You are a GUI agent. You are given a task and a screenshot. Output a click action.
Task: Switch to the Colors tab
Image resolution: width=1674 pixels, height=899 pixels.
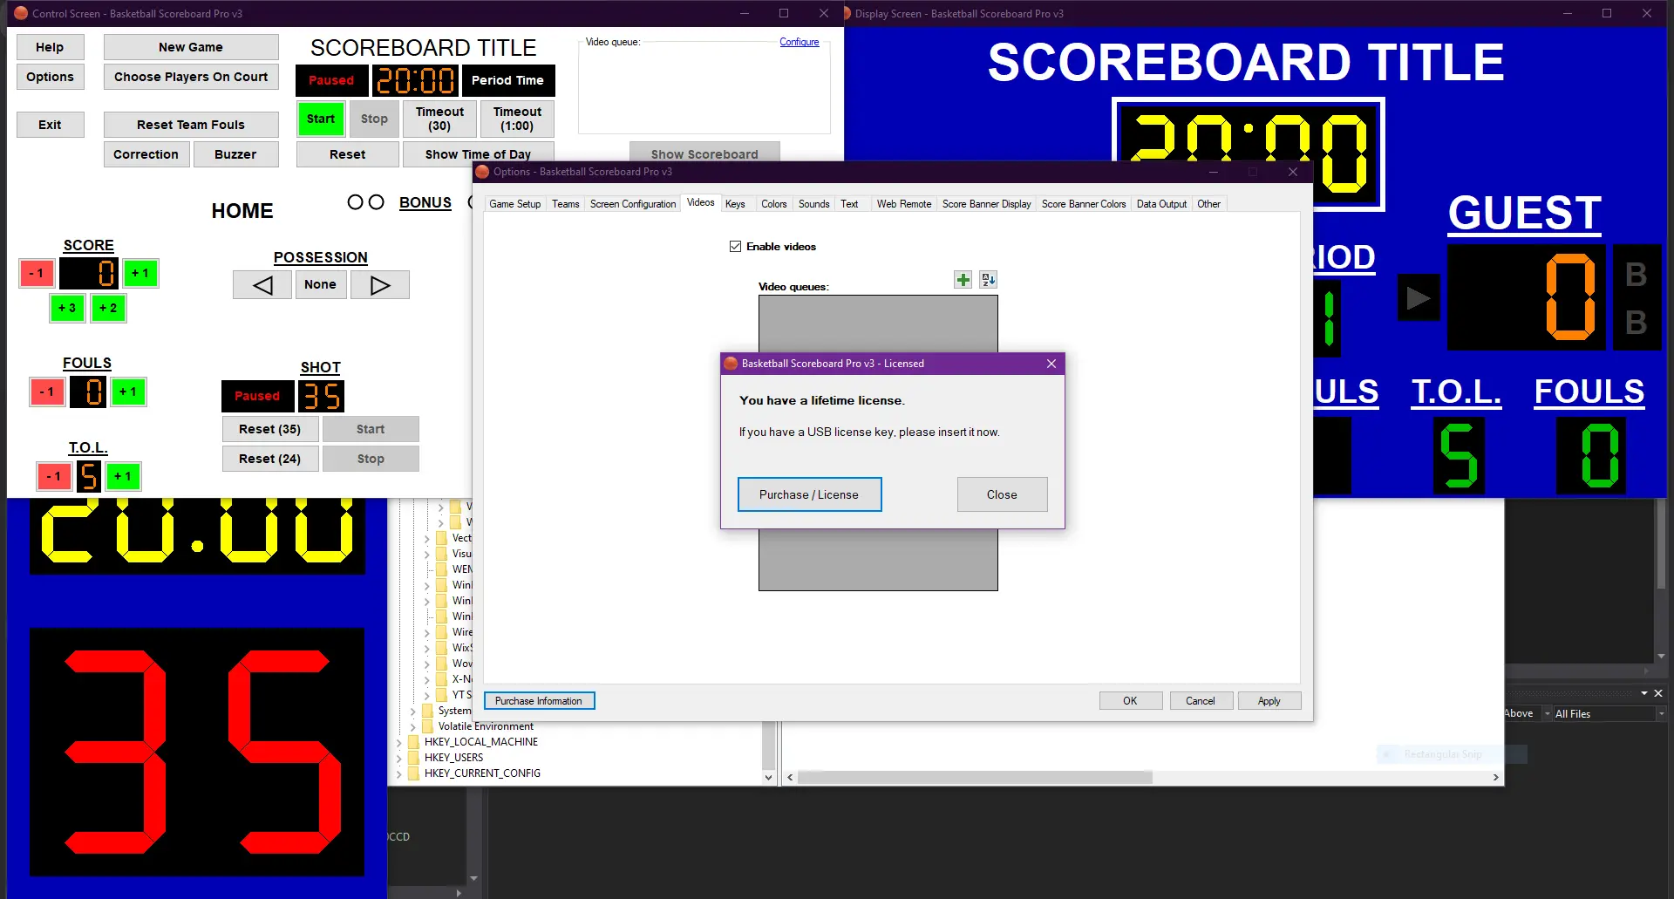773,204
